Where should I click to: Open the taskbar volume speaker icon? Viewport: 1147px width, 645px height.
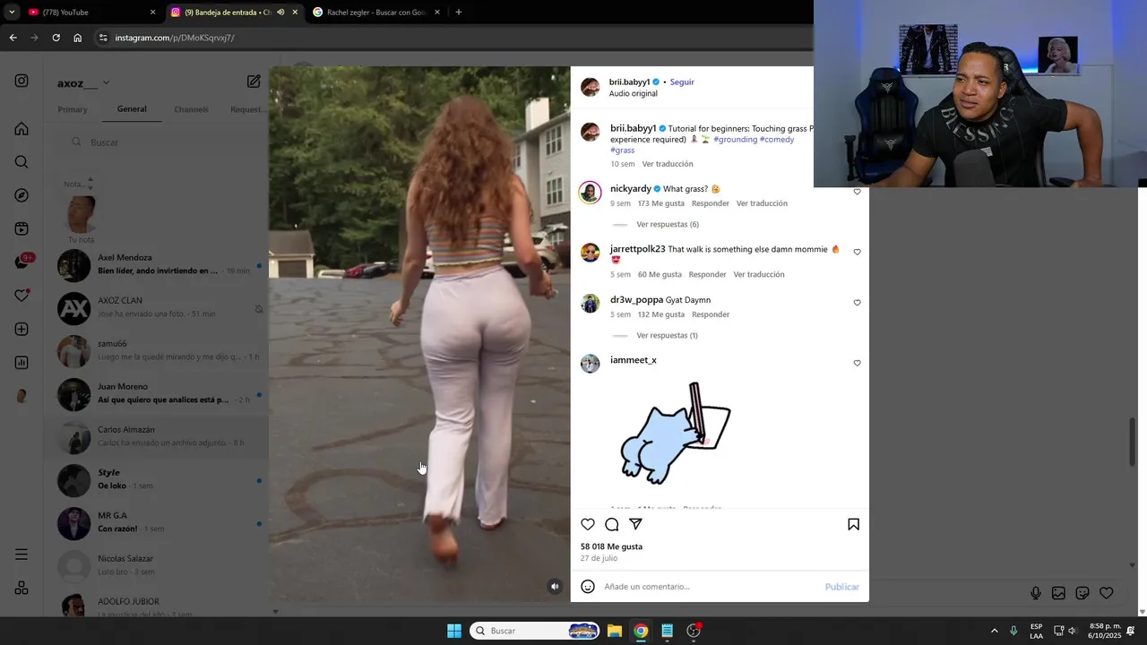[1073, 631]
